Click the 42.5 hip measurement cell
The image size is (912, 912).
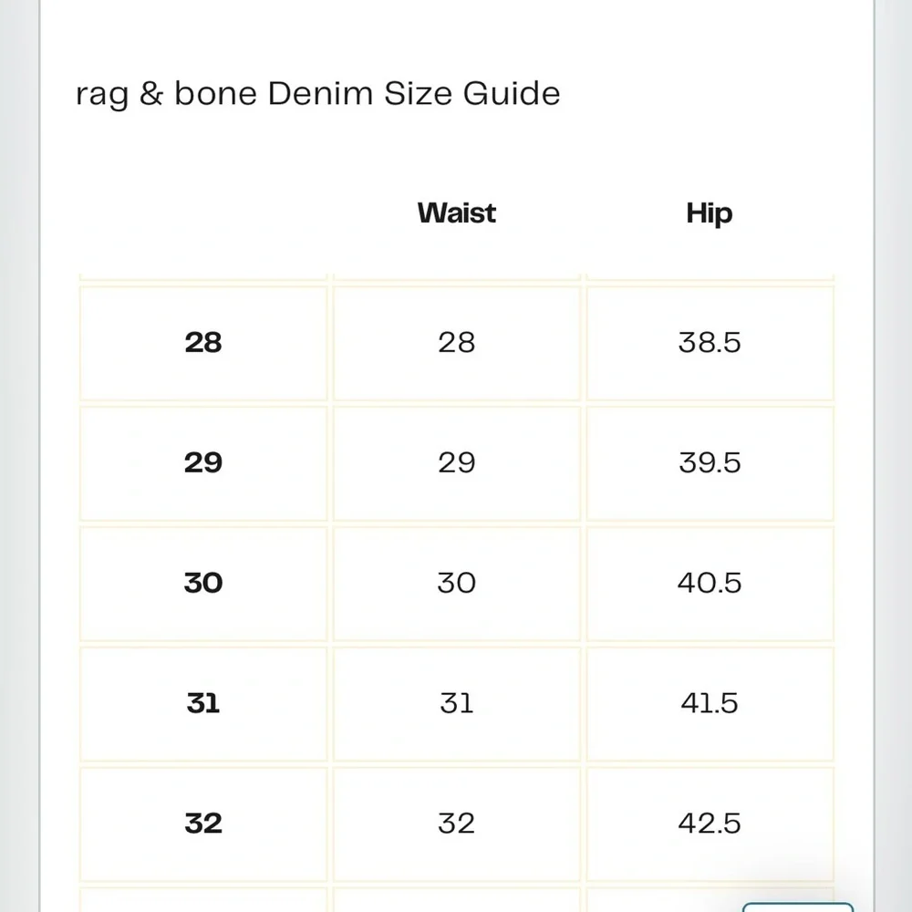(710, 824)
